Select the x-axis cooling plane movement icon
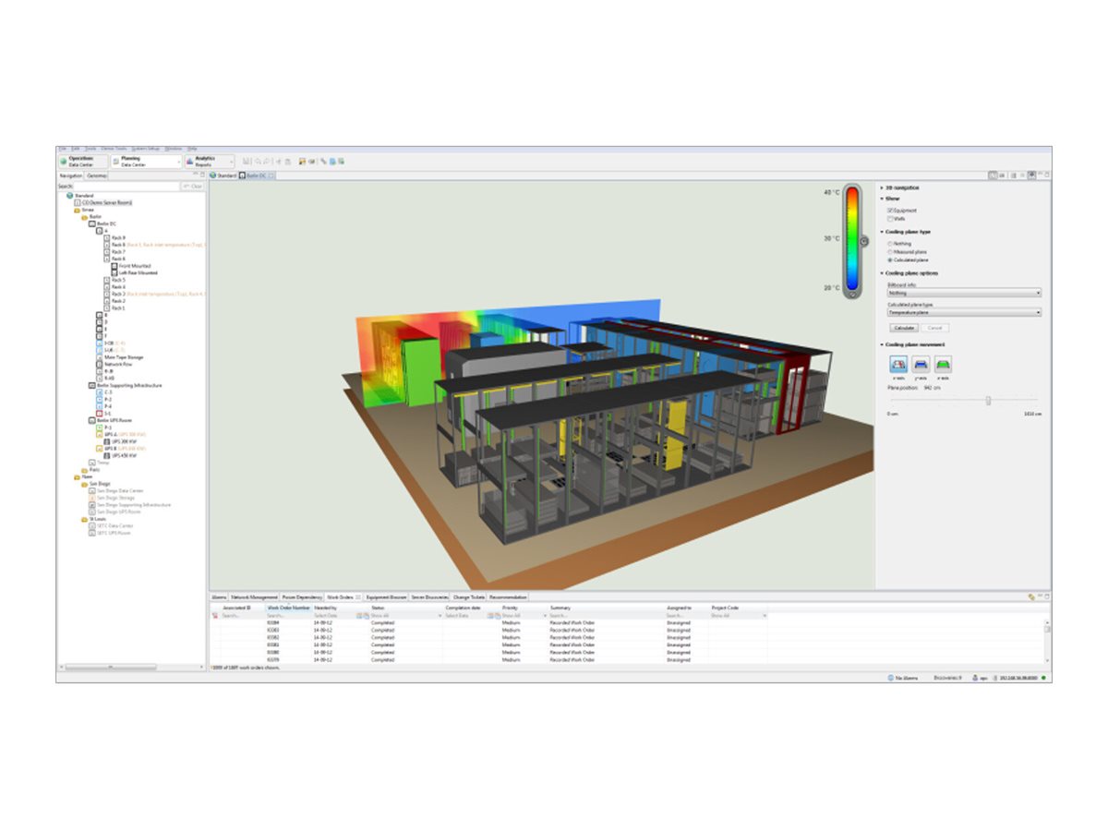 click(x=897, y=365)
